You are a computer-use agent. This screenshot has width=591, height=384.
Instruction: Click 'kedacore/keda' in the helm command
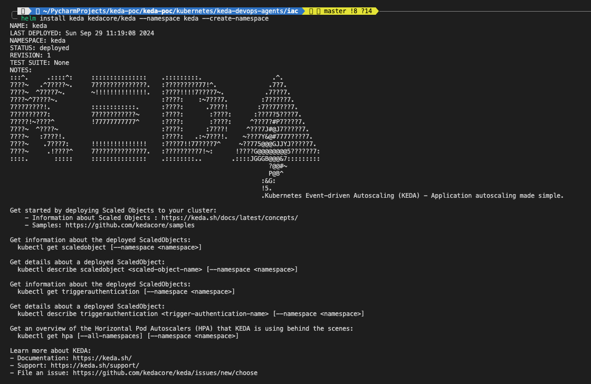click(x=111, y=18)
